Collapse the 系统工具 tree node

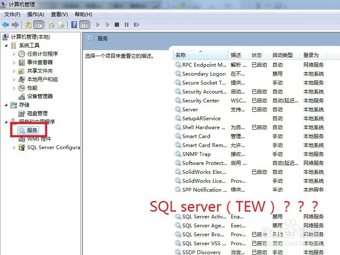[6, 45]
